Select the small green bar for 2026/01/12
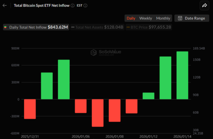This screenshot has height=139, width=213. [148, 96]
